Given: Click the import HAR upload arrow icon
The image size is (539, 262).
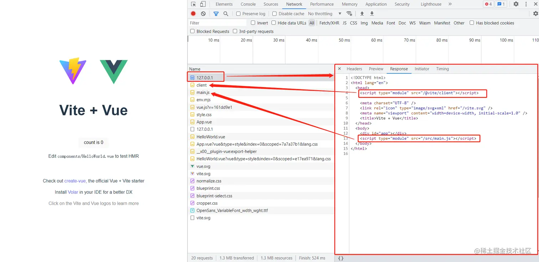Looking at the screenshot, I should [362, 14].
